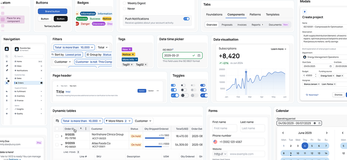
Task: Open page header three-dot overflow menu
Action: (x=158, y=91)
